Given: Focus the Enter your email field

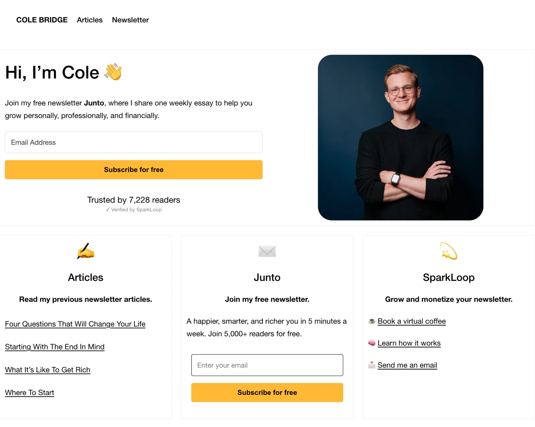Looking at the screenshot, I should pyautogui.click(x=267, y=365).
